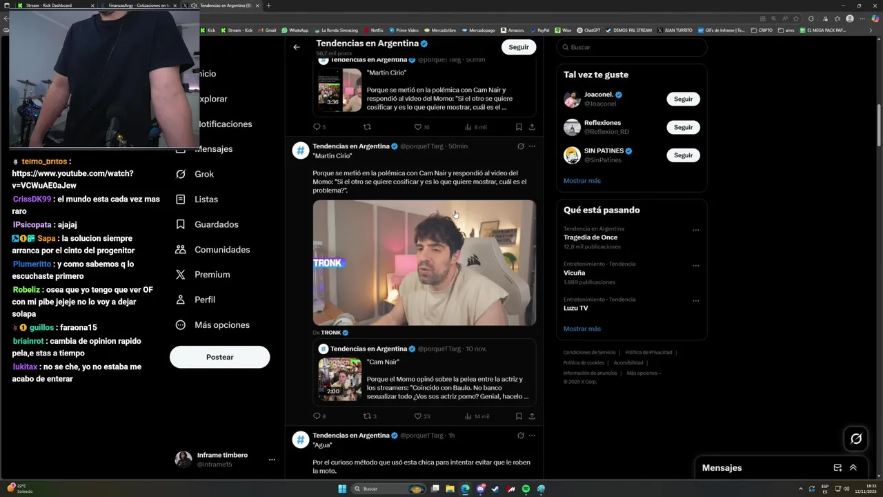Open Guardados bookmarks in sidebar
This screenshot has width=883, height=497.
pyautogui.click(x=207, y=224)
